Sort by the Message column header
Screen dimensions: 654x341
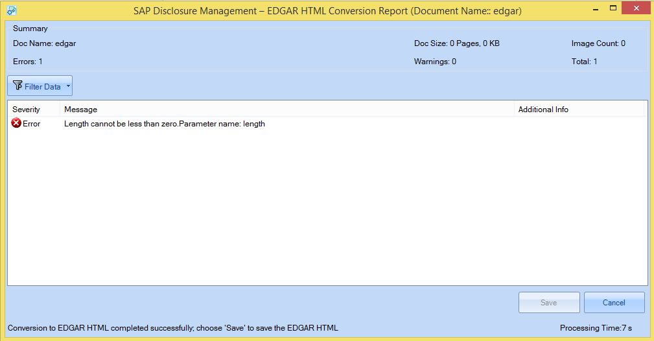tap(287, 110)
